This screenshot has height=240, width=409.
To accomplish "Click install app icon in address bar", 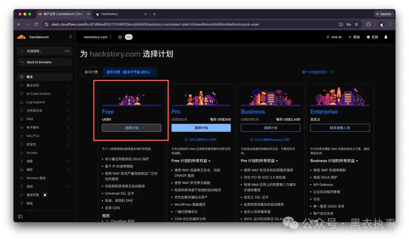I will (341, 24).
